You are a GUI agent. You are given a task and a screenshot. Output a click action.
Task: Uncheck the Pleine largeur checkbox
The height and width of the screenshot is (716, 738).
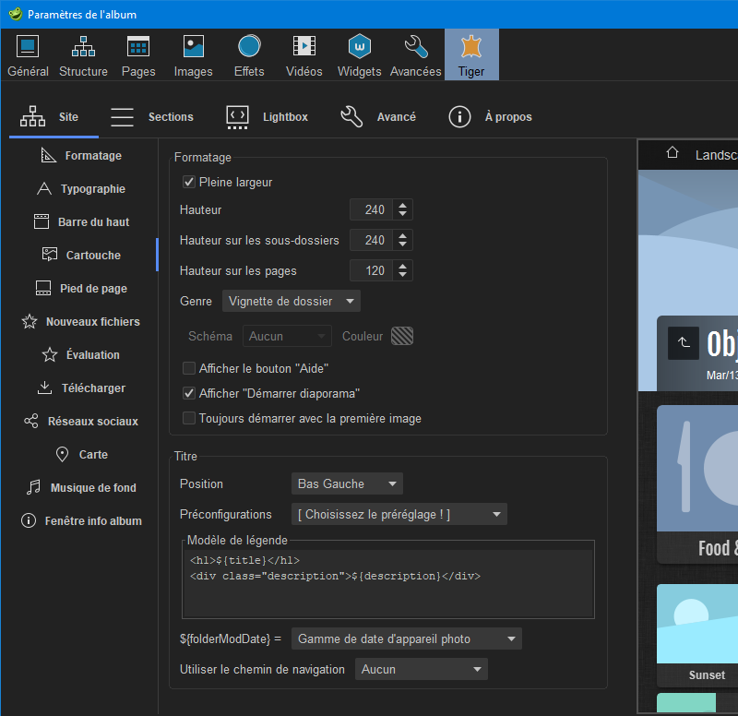coord(189,183)
